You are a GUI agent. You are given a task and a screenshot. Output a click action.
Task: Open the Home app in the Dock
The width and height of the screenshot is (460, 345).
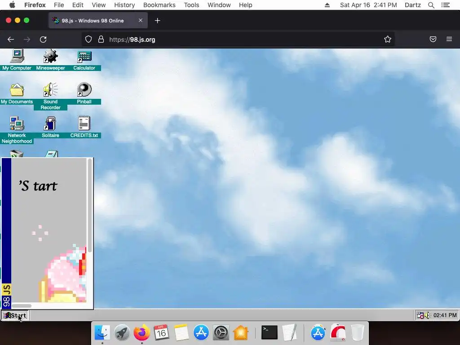(x=241, y=333)
